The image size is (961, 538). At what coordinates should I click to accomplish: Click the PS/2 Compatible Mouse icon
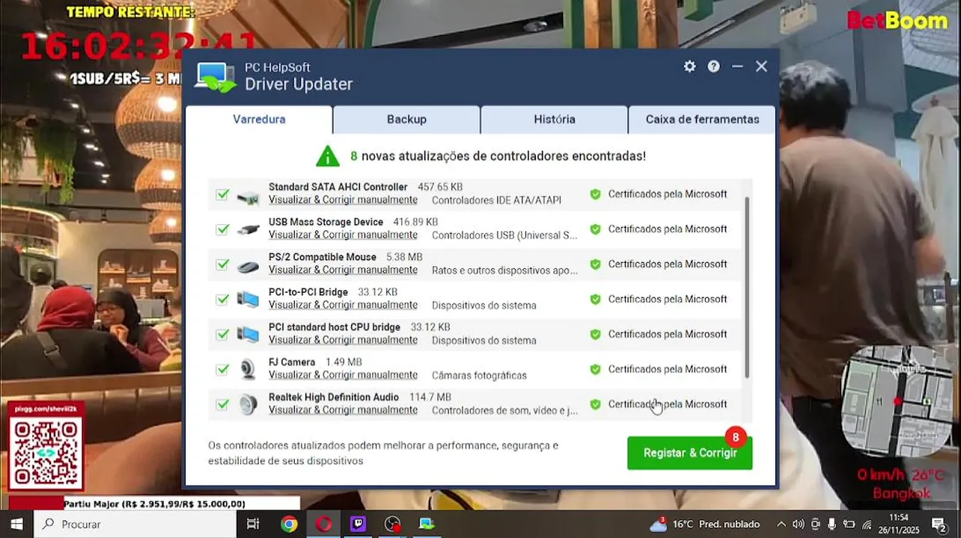[x=248, y=266]
